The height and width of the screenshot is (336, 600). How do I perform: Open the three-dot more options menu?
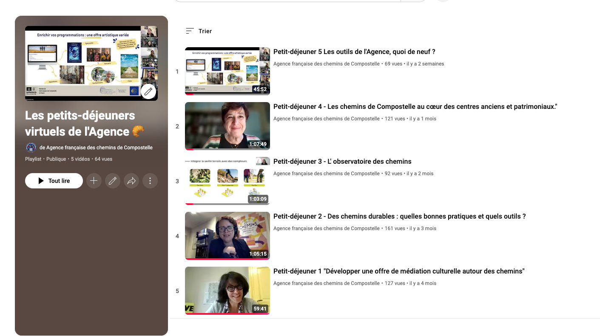pos(150,181)
